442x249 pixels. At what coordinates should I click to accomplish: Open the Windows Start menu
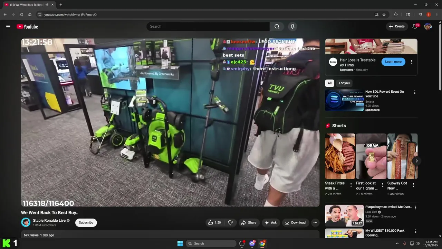[x=180, y=243]
